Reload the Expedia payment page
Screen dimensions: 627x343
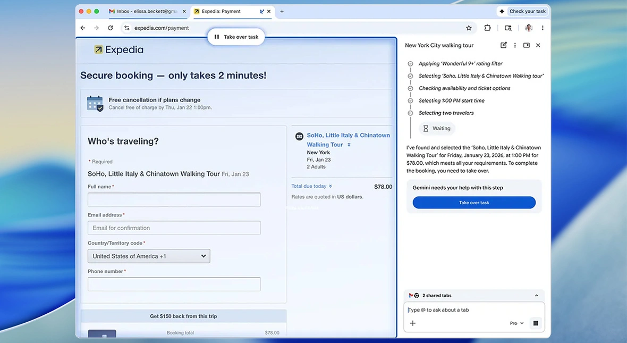tap(111, 28)
